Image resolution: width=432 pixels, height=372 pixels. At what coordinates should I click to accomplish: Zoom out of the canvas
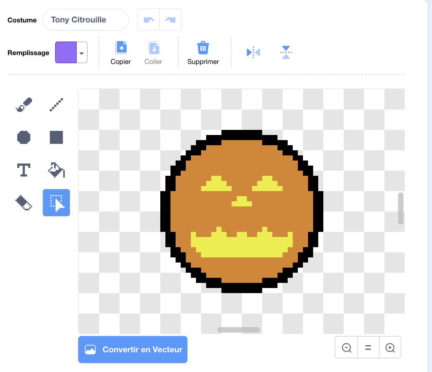coord(346,348)
